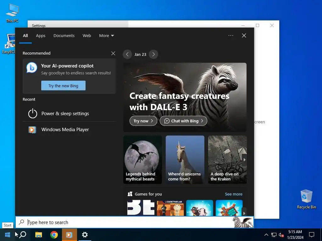
Task: Close the search panel with X
Action: (244, 35)
